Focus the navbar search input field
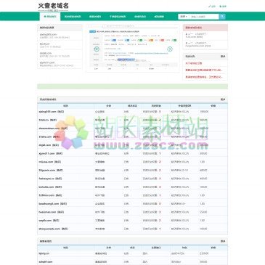Viewport: 265px width, 265px height. point(204,17)
